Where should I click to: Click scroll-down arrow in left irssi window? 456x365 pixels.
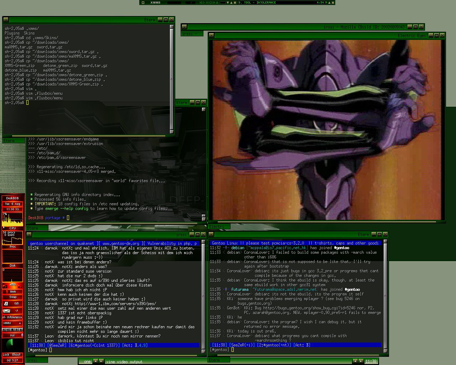coord(203,351)
